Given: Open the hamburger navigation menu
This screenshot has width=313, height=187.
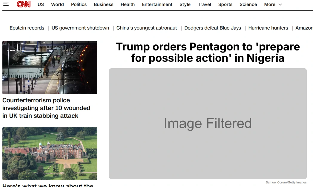Looking at the screenshot, I should pyautogui.click(x=6, y=4).
